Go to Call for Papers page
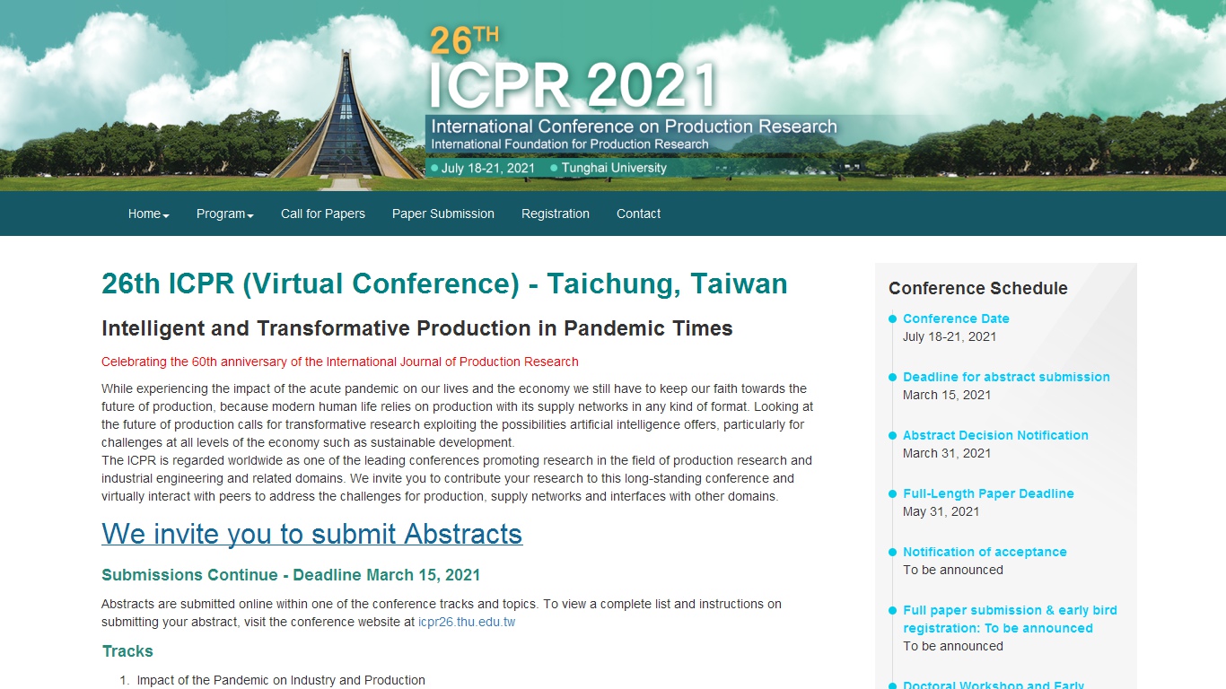 click(x=323, y=214)
